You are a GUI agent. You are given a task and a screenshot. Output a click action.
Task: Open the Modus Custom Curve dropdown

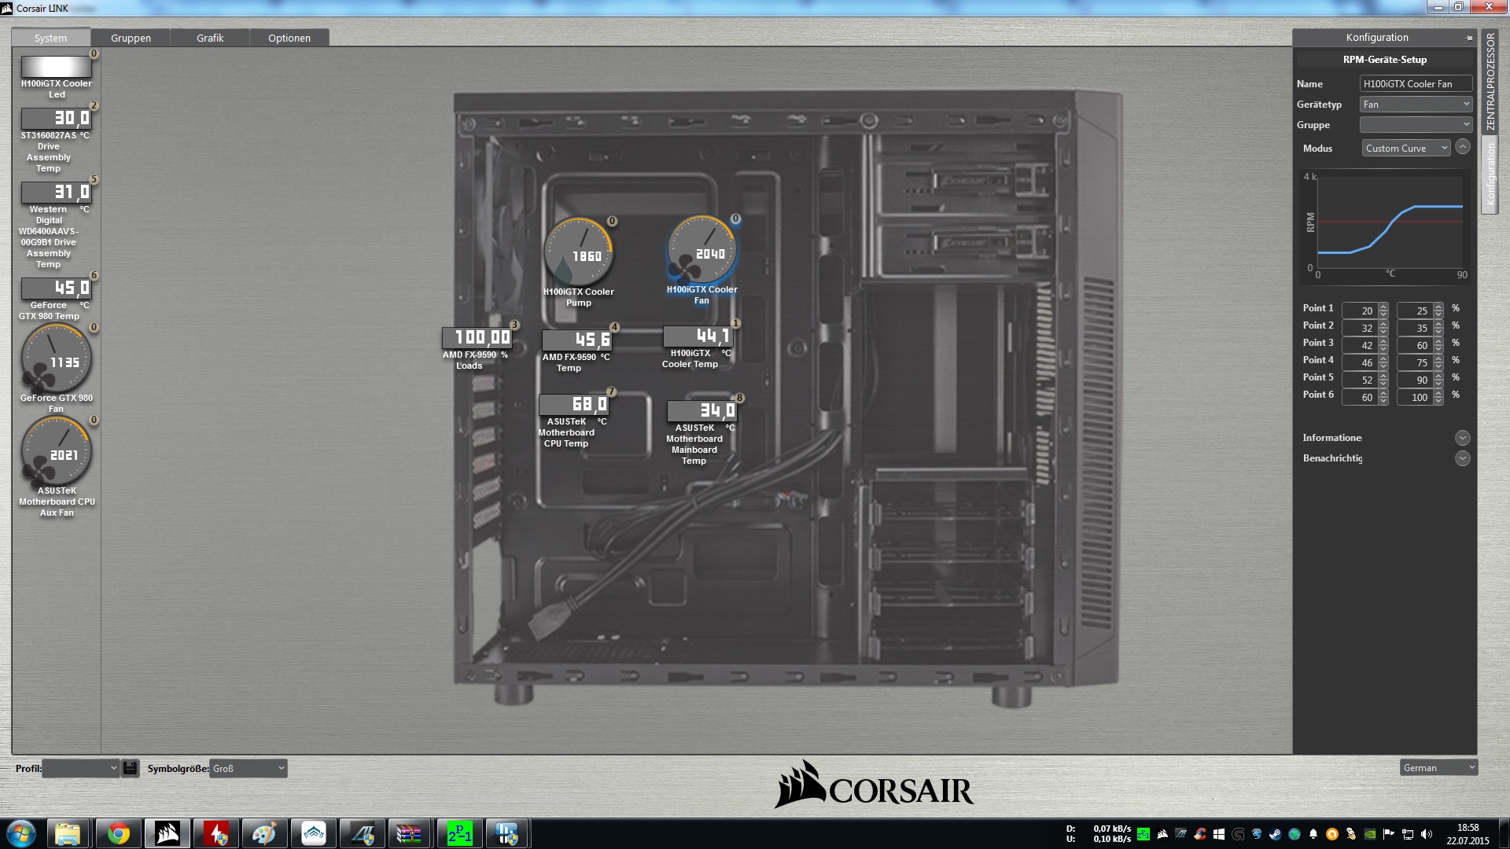point(1406,148)
